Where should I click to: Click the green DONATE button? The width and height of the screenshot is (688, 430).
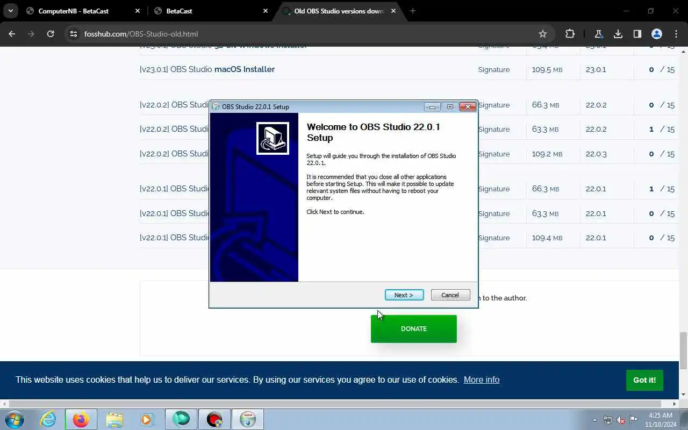[x=414, y=328]
